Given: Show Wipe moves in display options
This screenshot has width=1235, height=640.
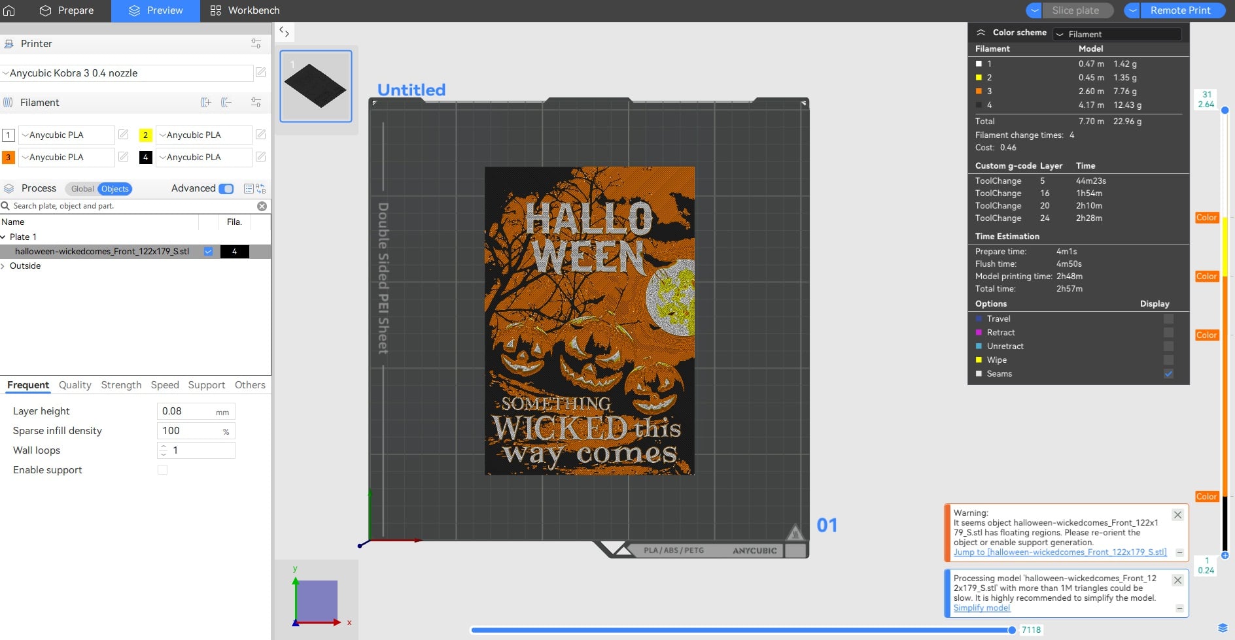Looking at the screenshot, I should point(1168,360).
